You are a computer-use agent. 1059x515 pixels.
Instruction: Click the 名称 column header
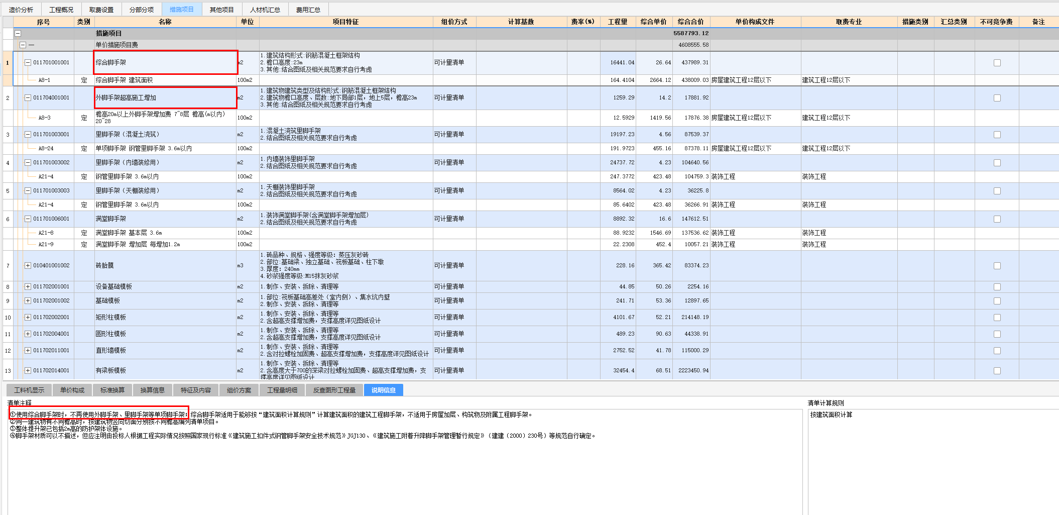[165, 22]
